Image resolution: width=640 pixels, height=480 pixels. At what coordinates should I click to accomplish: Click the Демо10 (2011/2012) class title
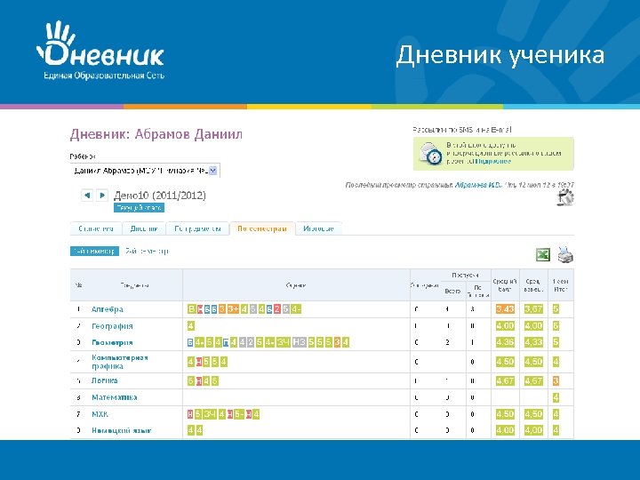160,195
